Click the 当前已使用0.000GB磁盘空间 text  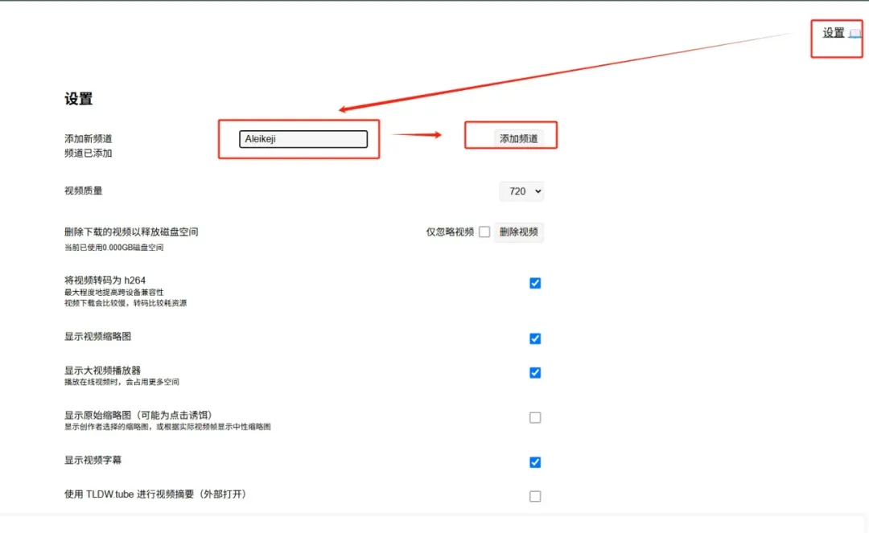(x=114, y=248)
